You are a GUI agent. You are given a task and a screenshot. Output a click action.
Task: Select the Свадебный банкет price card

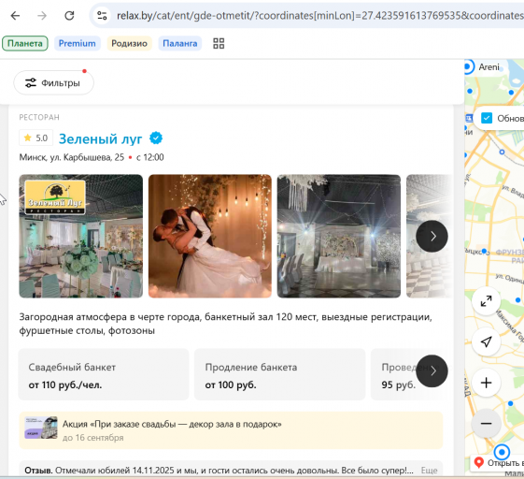coord(104,374)
